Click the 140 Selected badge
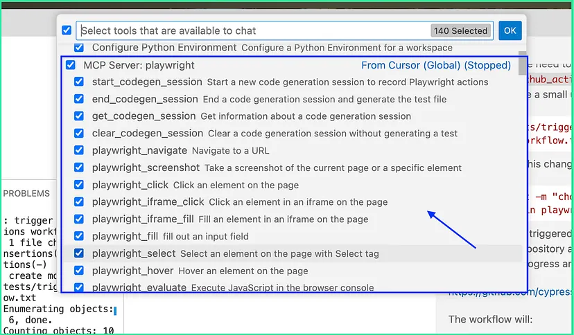This screenshot has height=335, width=574. pos(460,30)
